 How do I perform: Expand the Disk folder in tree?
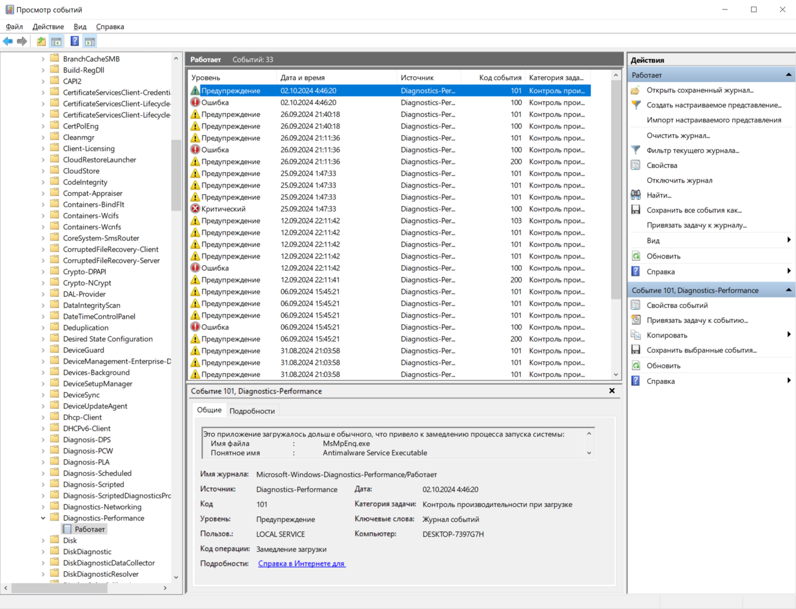[43, 541]
